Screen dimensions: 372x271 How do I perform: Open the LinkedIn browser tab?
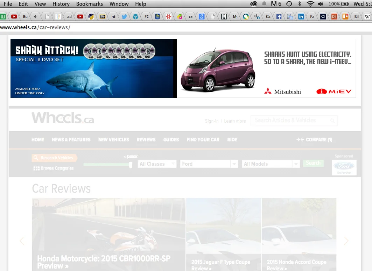[x=301, y=16]
